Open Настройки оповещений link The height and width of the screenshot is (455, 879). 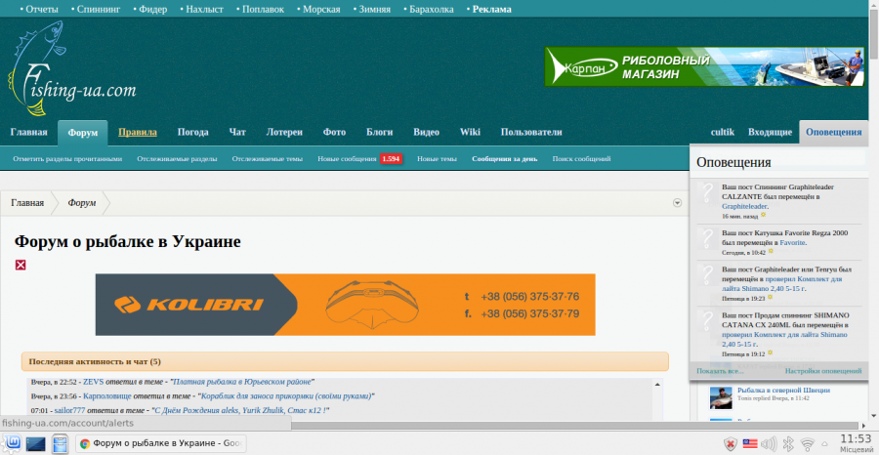pyautogui.click(x=822, y=371)
